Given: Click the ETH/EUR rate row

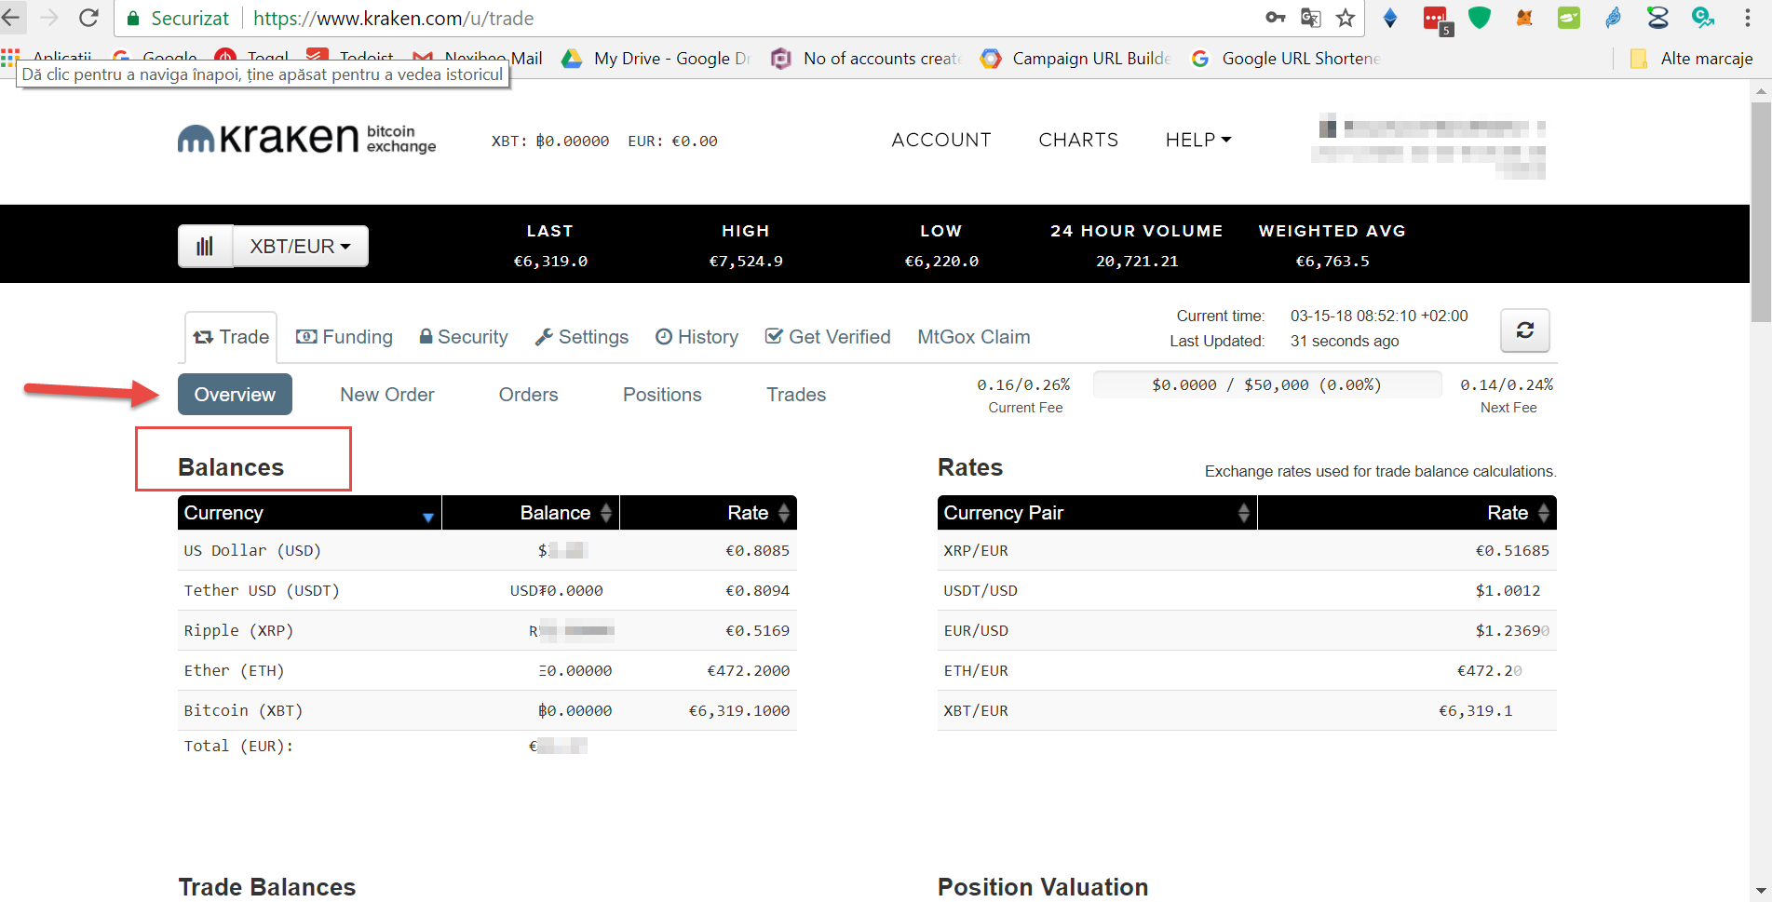Looking at the screenshot, I should (x=1247, y=670).
